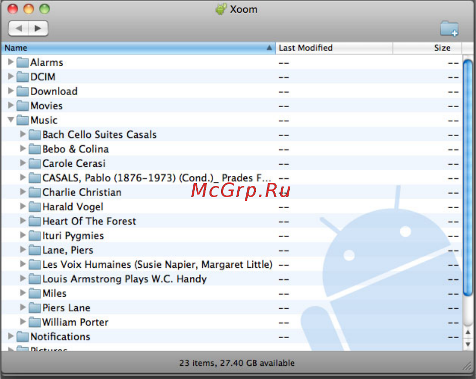Expand the Notifications folder disclosure triangle
Viewport: 476px width, 379px height.
(11, 336)
